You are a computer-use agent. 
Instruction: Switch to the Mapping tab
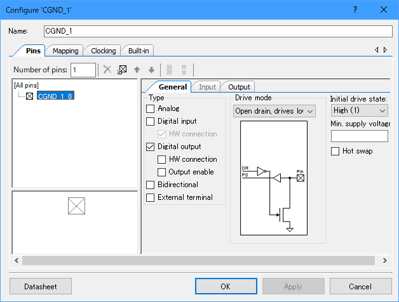point(65,51)
